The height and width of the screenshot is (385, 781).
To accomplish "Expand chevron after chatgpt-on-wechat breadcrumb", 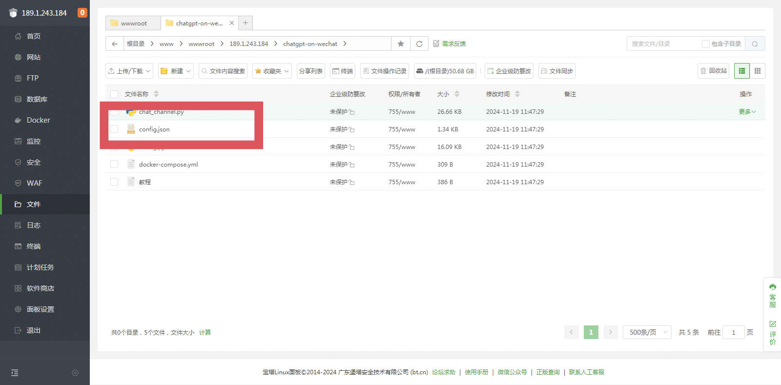I will 345,43.
